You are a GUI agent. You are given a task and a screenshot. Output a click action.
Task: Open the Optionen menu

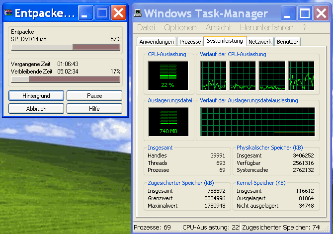(180, 28)
